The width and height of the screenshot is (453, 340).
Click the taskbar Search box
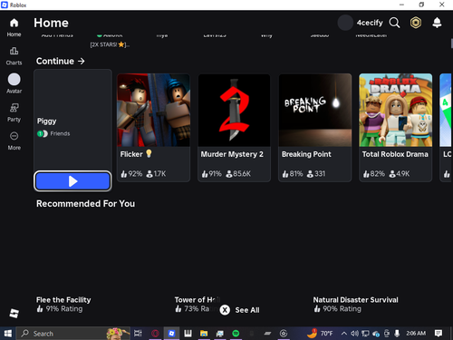tap(73, 334)
